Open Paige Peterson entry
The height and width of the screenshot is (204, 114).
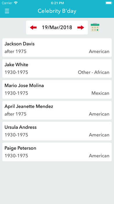[57, 152]
